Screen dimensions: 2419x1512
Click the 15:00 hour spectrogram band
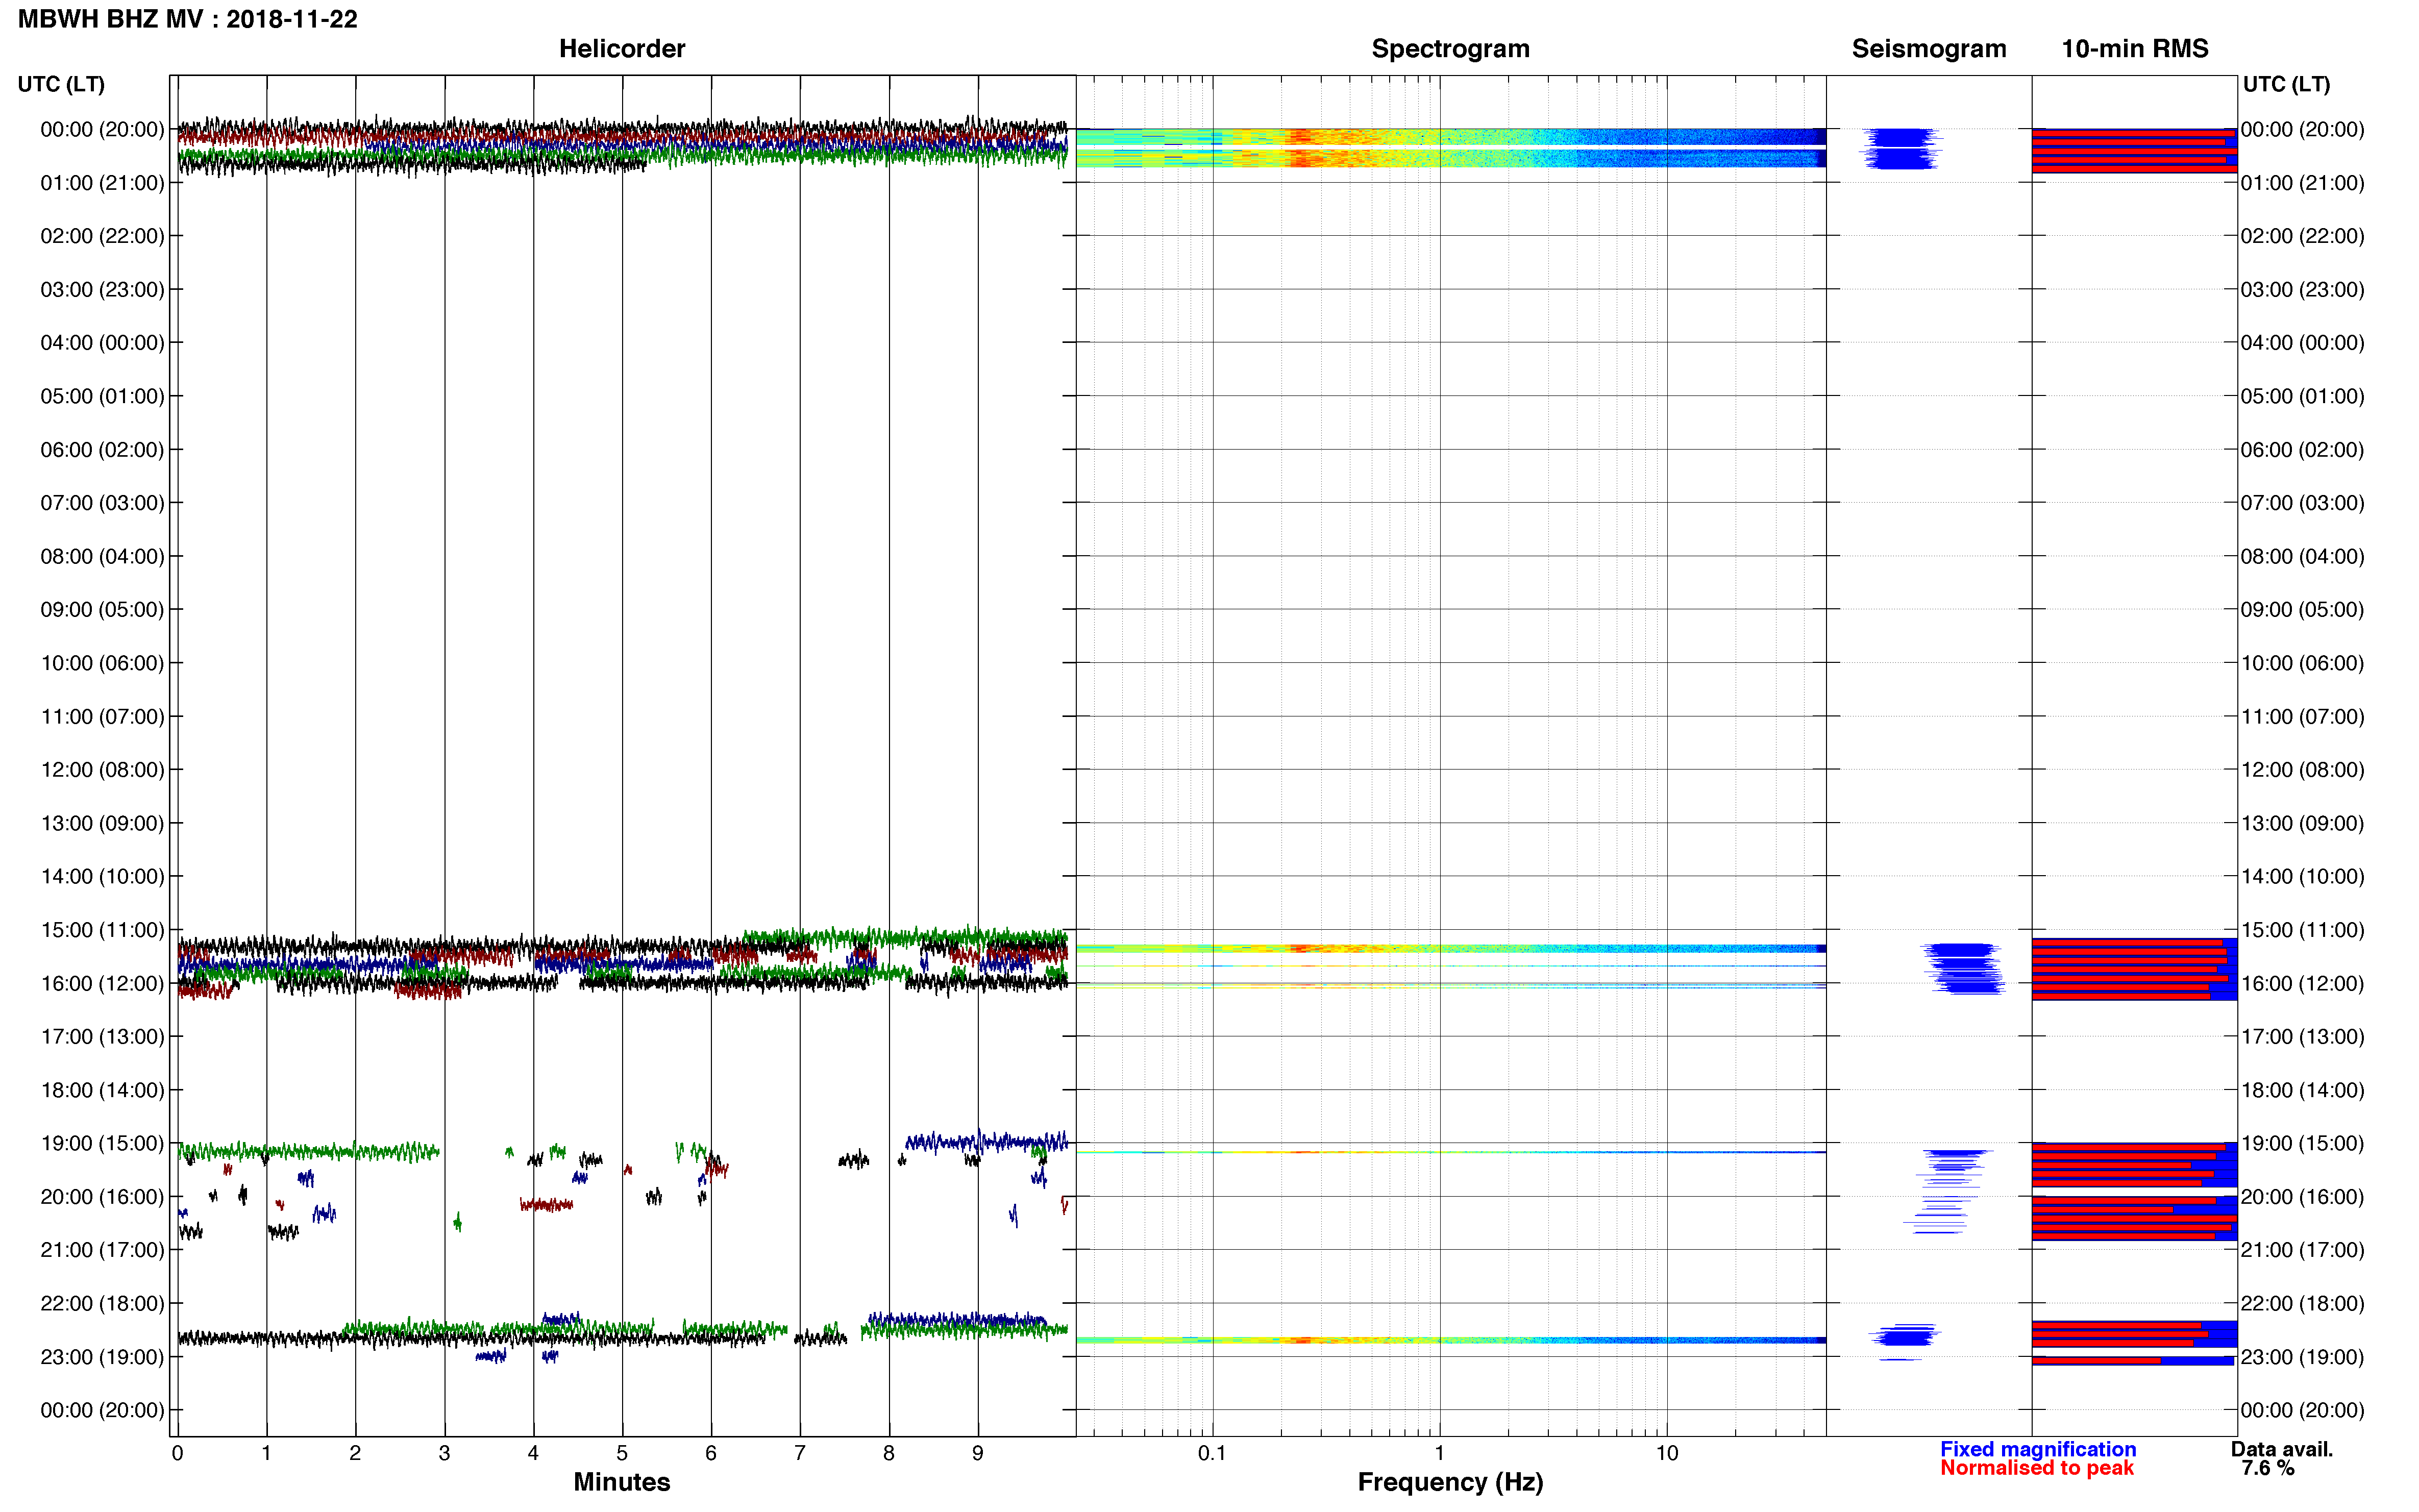[x=1451, y=948]
